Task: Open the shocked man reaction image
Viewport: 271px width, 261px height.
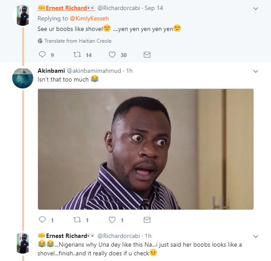Action: click(145, 149)
